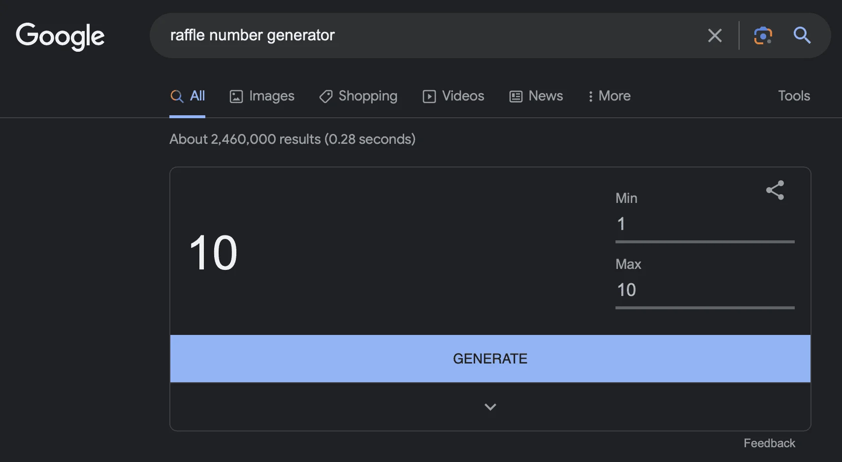Open search Tools
The image size is (842, 462).
click(x=794, y=96)
